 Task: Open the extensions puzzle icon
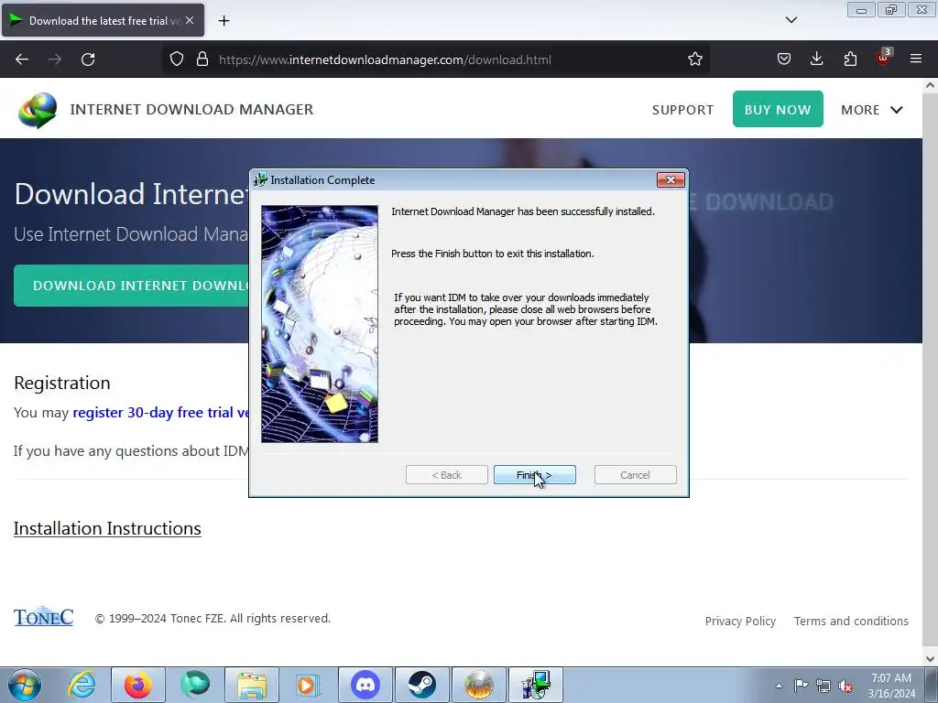click(x=850, y=59)
